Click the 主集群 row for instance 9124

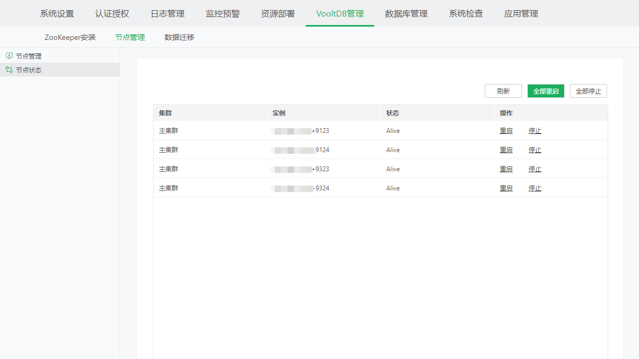168,149
